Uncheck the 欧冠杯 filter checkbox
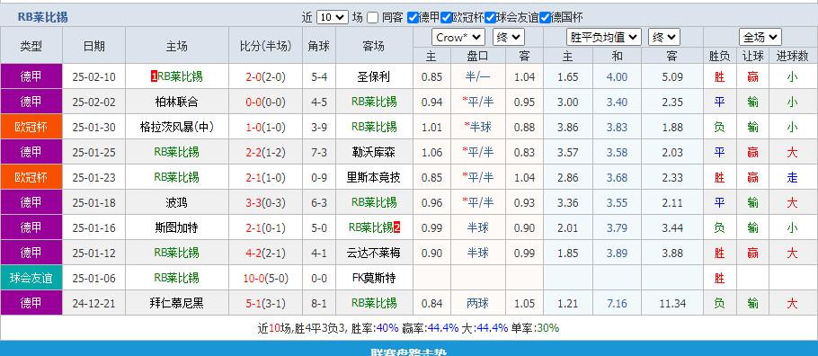The width and height of the screenshot is (818, 356). (x=446, y=17)
